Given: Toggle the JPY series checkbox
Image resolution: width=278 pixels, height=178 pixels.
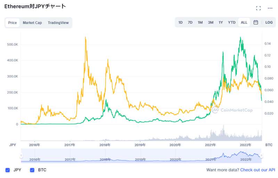Looking at the screenshot, I should (x=8, y=170).
